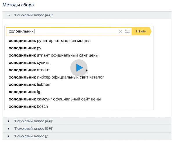Click the холодильник search input field
Image resolution: width=174 pixels, height=142 pixels.
[62, 31]
